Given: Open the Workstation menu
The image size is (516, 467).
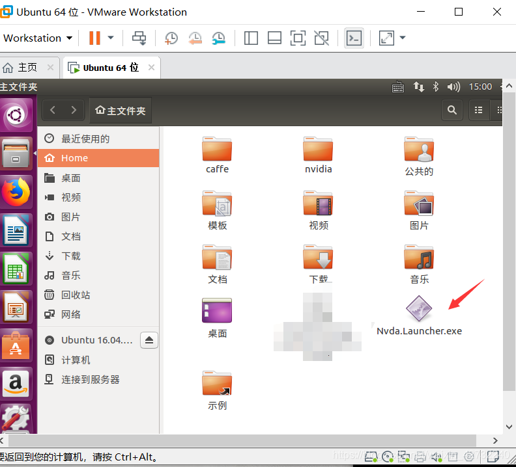Looking at the screenshot, I should [x=38, y=38].
